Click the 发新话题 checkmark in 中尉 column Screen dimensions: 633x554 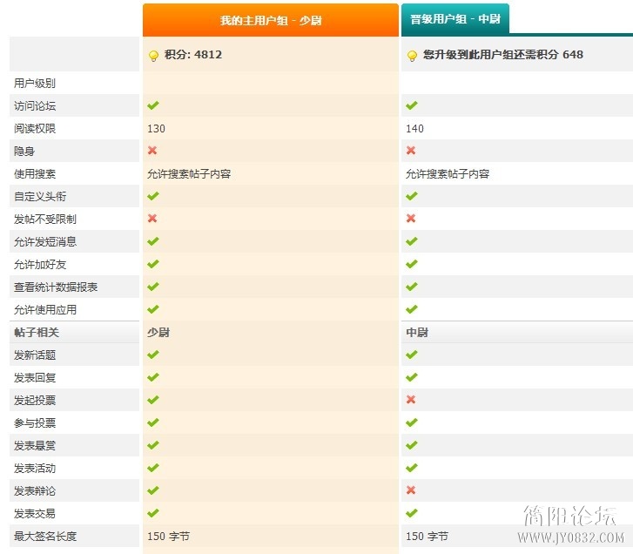pos(411,355)
